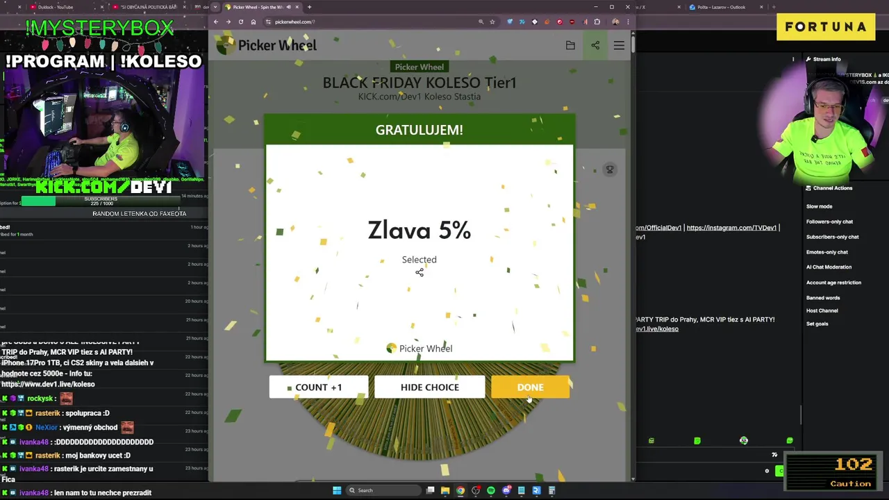Screen dimensions: 889x500
Task: Open the dev1.live/koleso link in Kick dashboard
Action: (x=657, y=328)
